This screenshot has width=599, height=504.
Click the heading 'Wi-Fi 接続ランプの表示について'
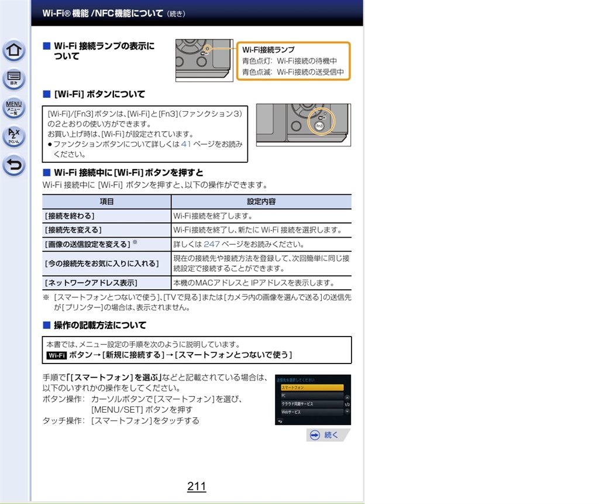pos(104,51)
